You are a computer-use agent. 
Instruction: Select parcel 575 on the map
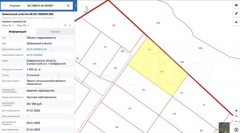click(143, 90)
